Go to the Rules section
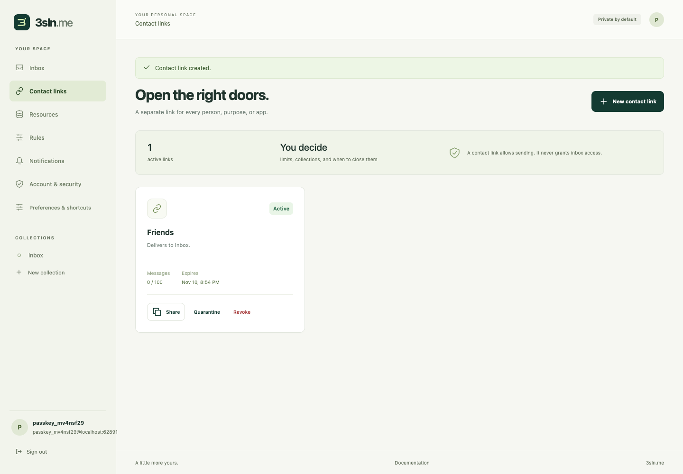Screen dimensions: 683x474 (x=58, y=137)
